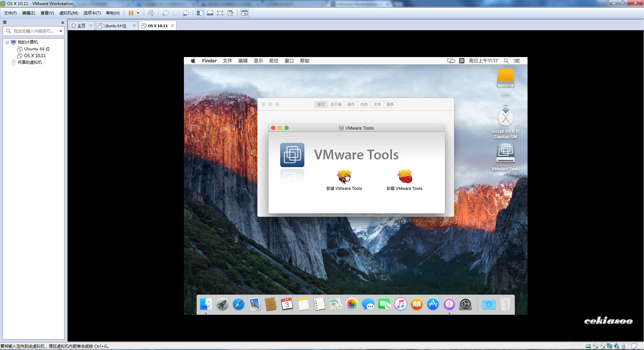This screenshot has height=350, width=644.
Task: Switch to 储存 tab in About This Mac
Action: point(351,104)
